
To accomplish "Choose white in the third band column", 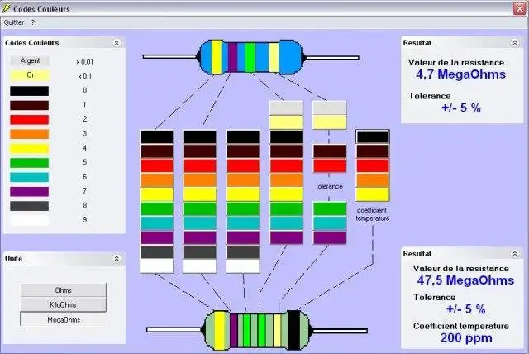I will (x=243, y=266).
